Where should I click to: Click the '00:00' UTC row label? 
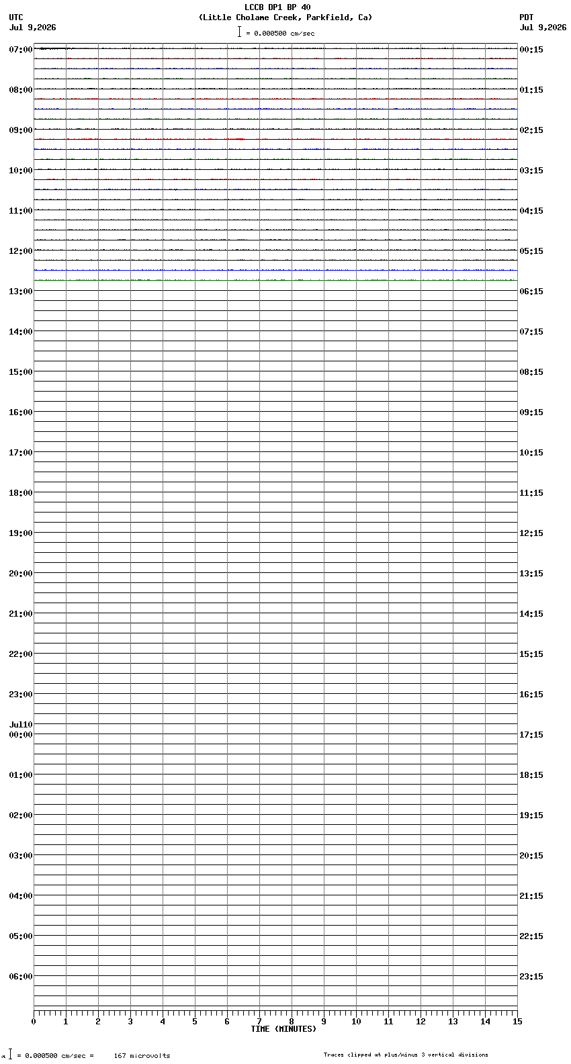[21, 735]
